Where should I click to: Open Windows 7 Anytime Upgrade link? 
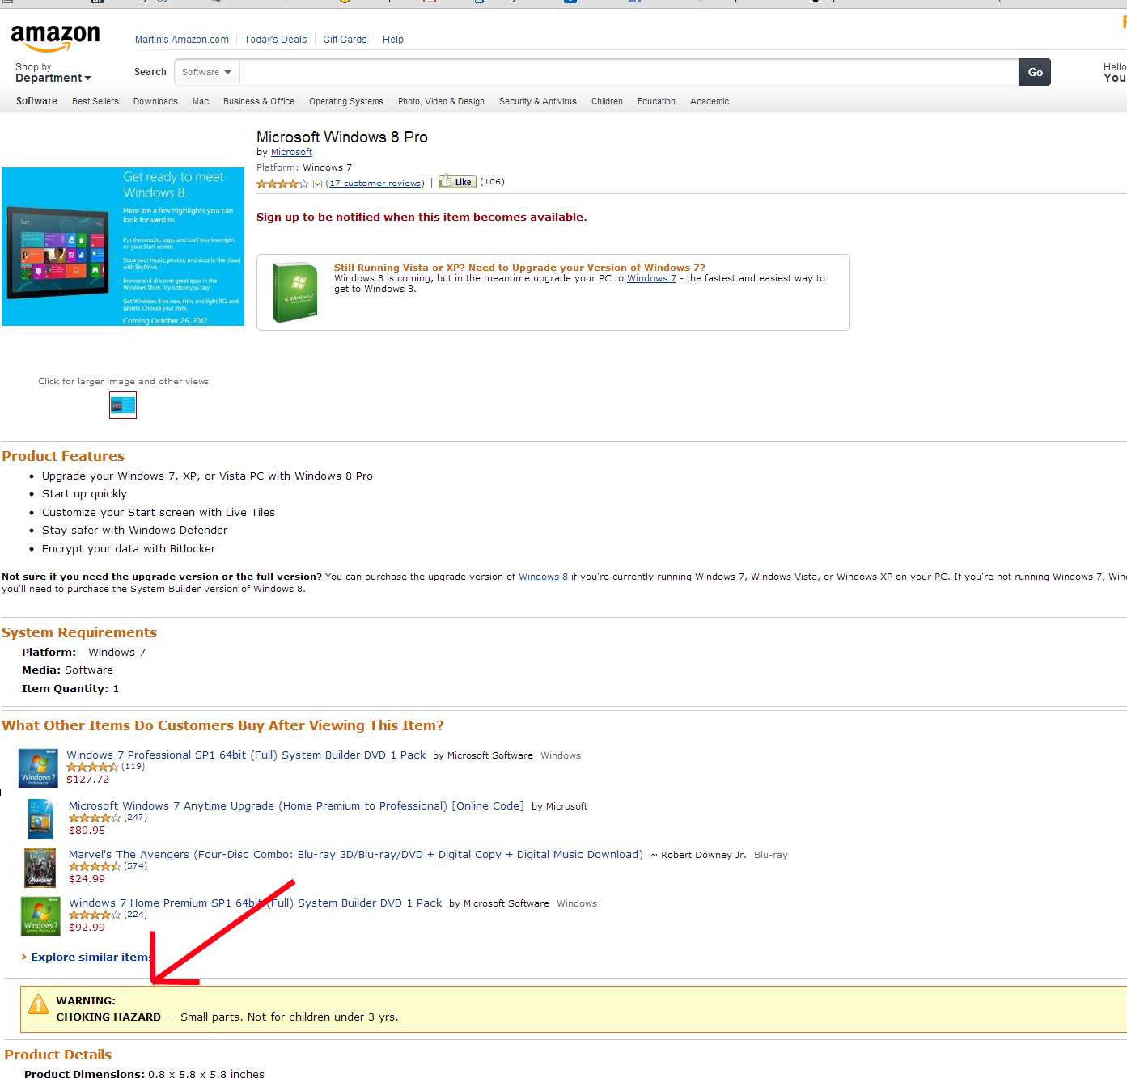[296, 805]
